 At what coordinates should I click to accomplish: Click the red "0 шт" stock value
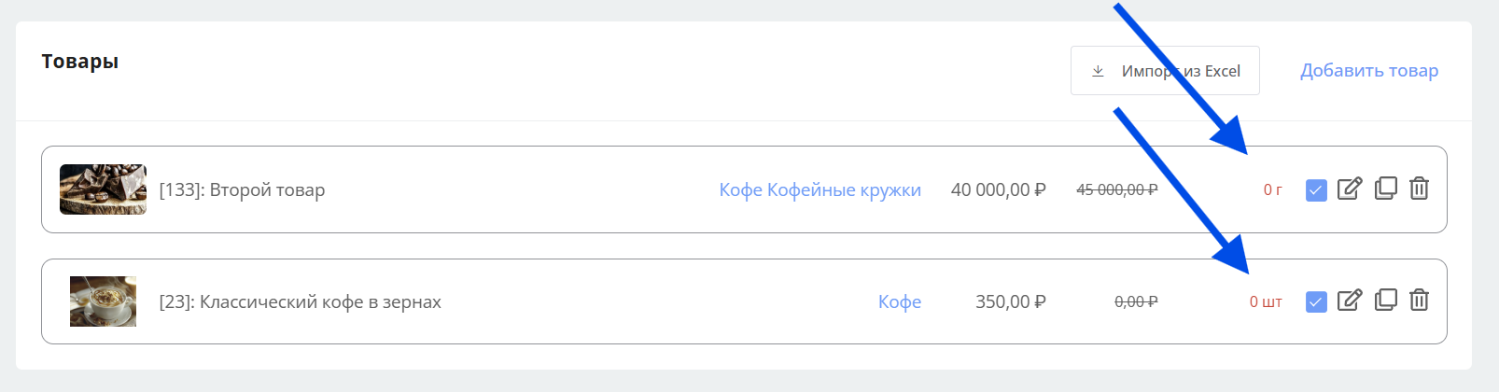[1266, 302]
